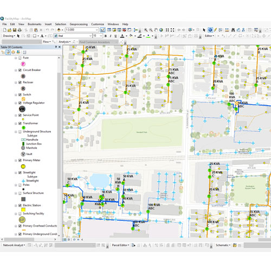Collapse the Streetlight layer tree node

(16, 173)
